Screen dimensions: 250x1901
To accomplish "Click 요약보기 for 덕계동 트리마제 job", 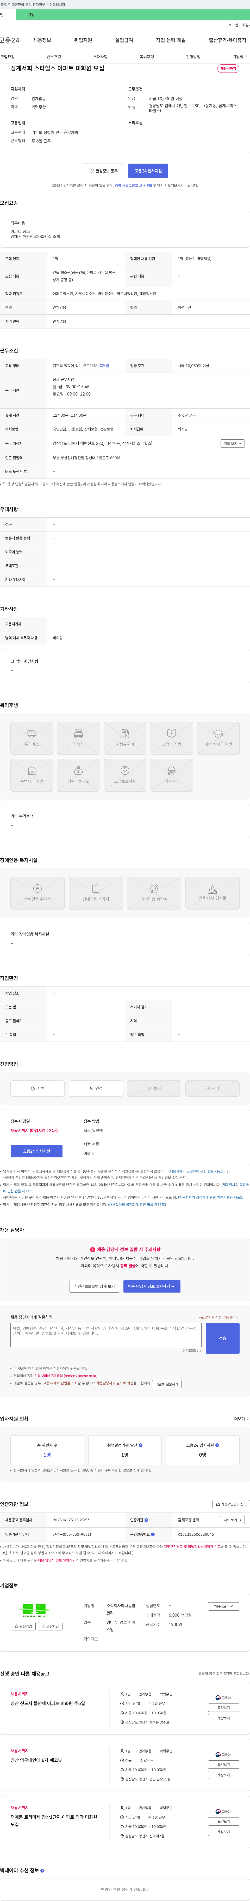I will (223, 1821).
